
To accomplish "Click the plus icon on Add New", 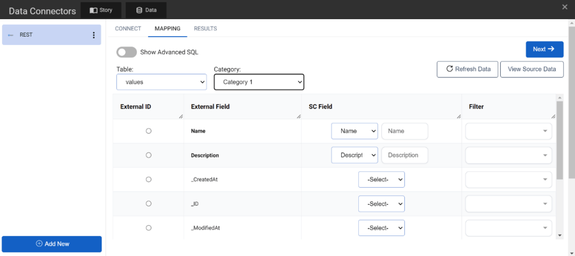I will click(x=39, y=244).
